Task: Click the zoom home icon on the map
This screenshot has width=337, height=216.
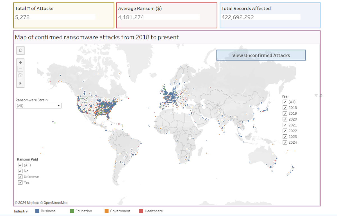Action: coord(20,75)
